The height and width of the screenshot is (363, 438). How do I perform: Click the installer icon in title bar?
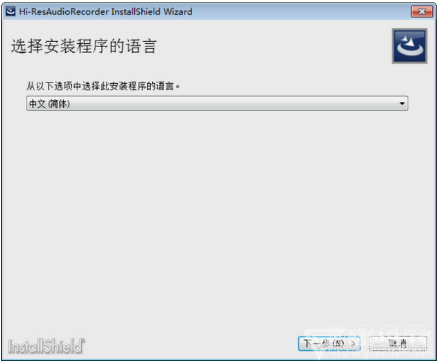point(10,12)
